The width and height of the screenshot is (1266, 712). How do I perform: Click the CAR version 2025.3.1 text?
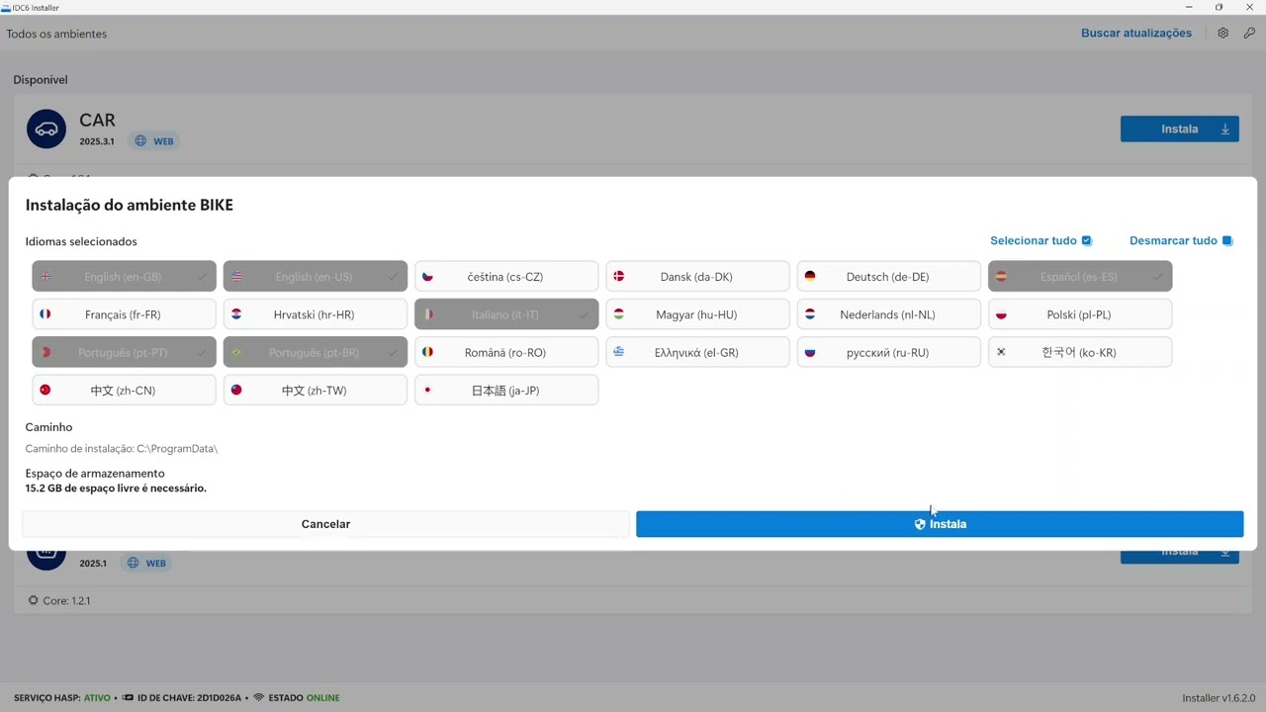[97, 141]
